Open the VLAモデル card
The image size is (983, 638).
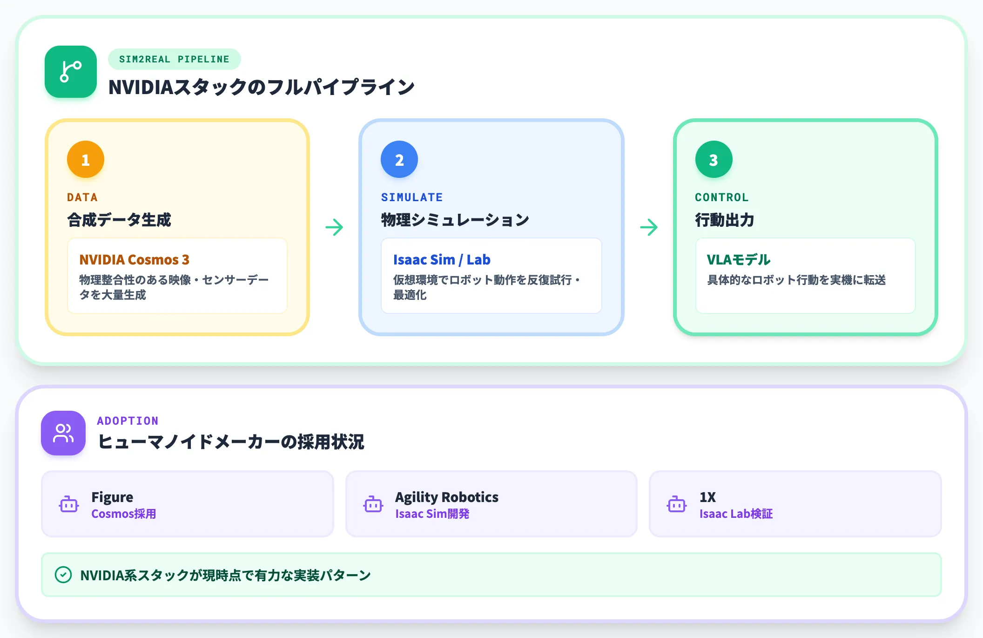[x=806, y=276]
